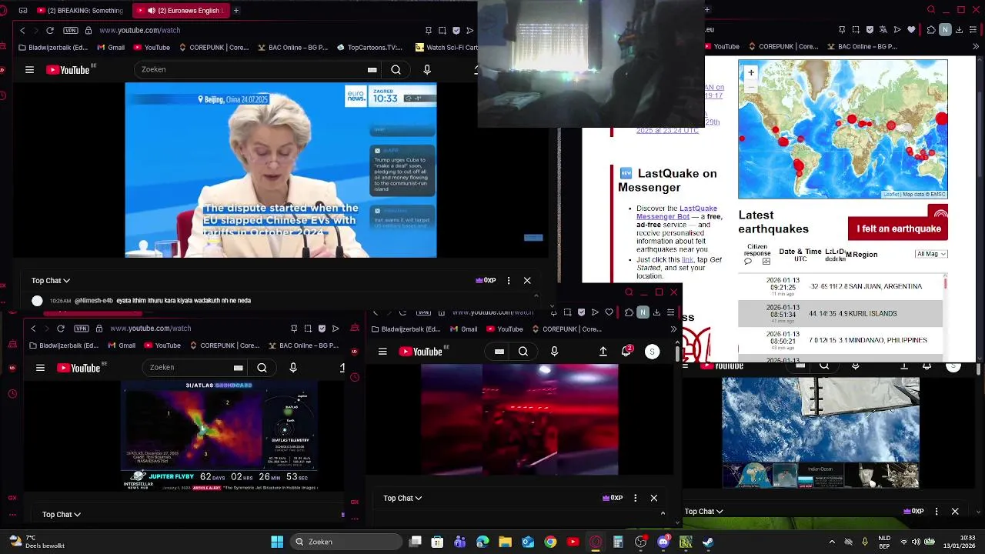Open COREPUNK bookmark in earthquake browser
The height and width of the screenshot is (554, 985).
pos(783,47)
